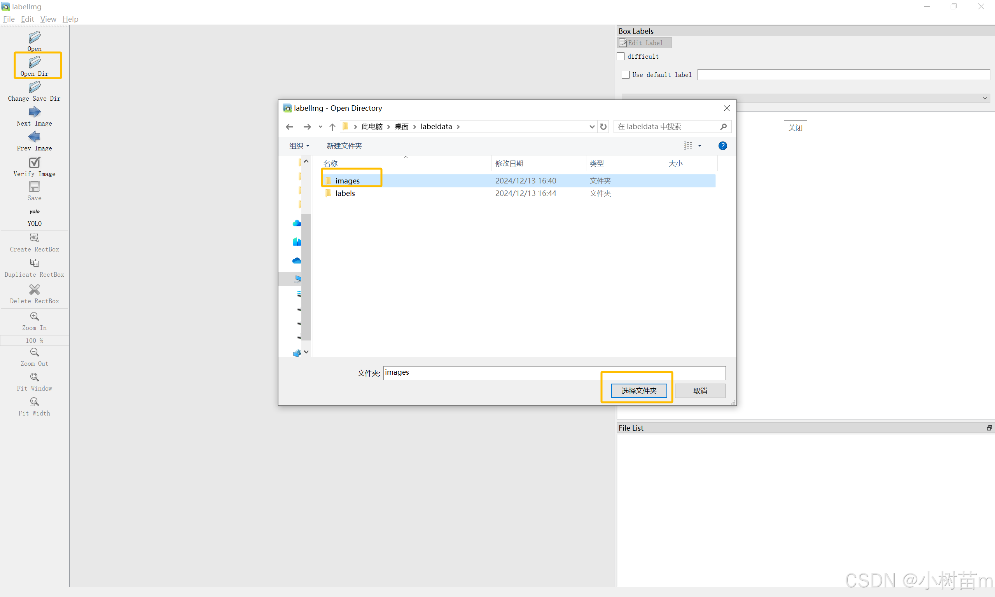Expand the 组织 dropdown in dialog
Image resolution: width=995 pixels, height=597 pixels.
[299, 146]
